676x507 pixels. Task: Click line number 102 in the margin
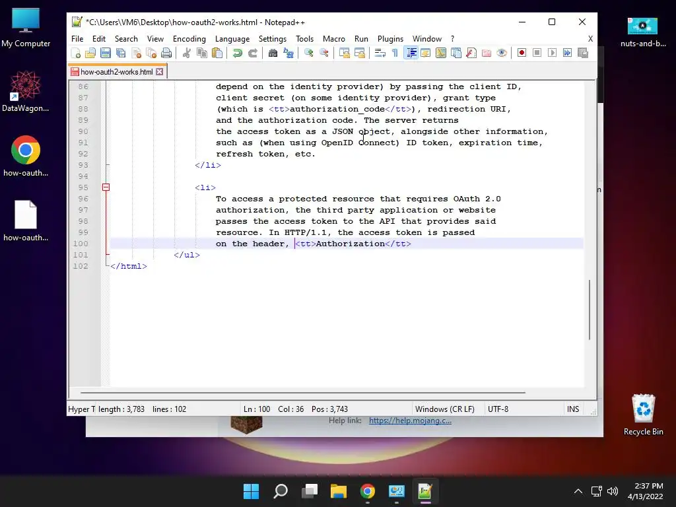point(81,266)
